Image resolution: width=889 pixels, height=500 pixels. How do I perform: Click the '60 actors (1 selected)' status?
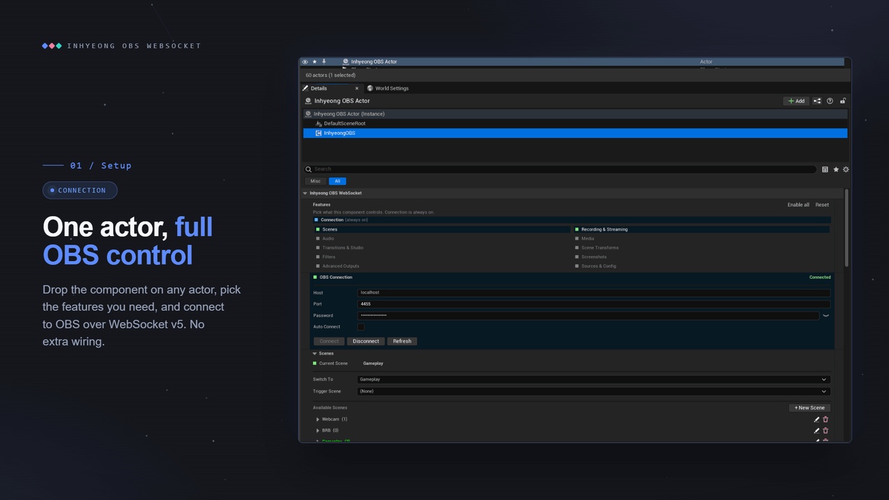[x=331, y=75]
